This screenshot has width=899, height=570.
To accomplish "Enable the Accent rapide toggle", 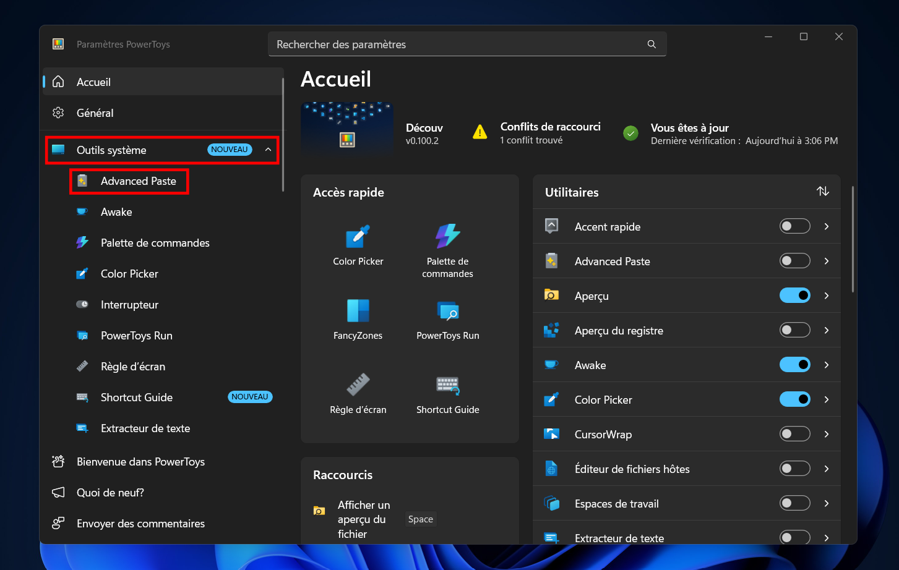I will pyautogui.click(x=794, y=226).
